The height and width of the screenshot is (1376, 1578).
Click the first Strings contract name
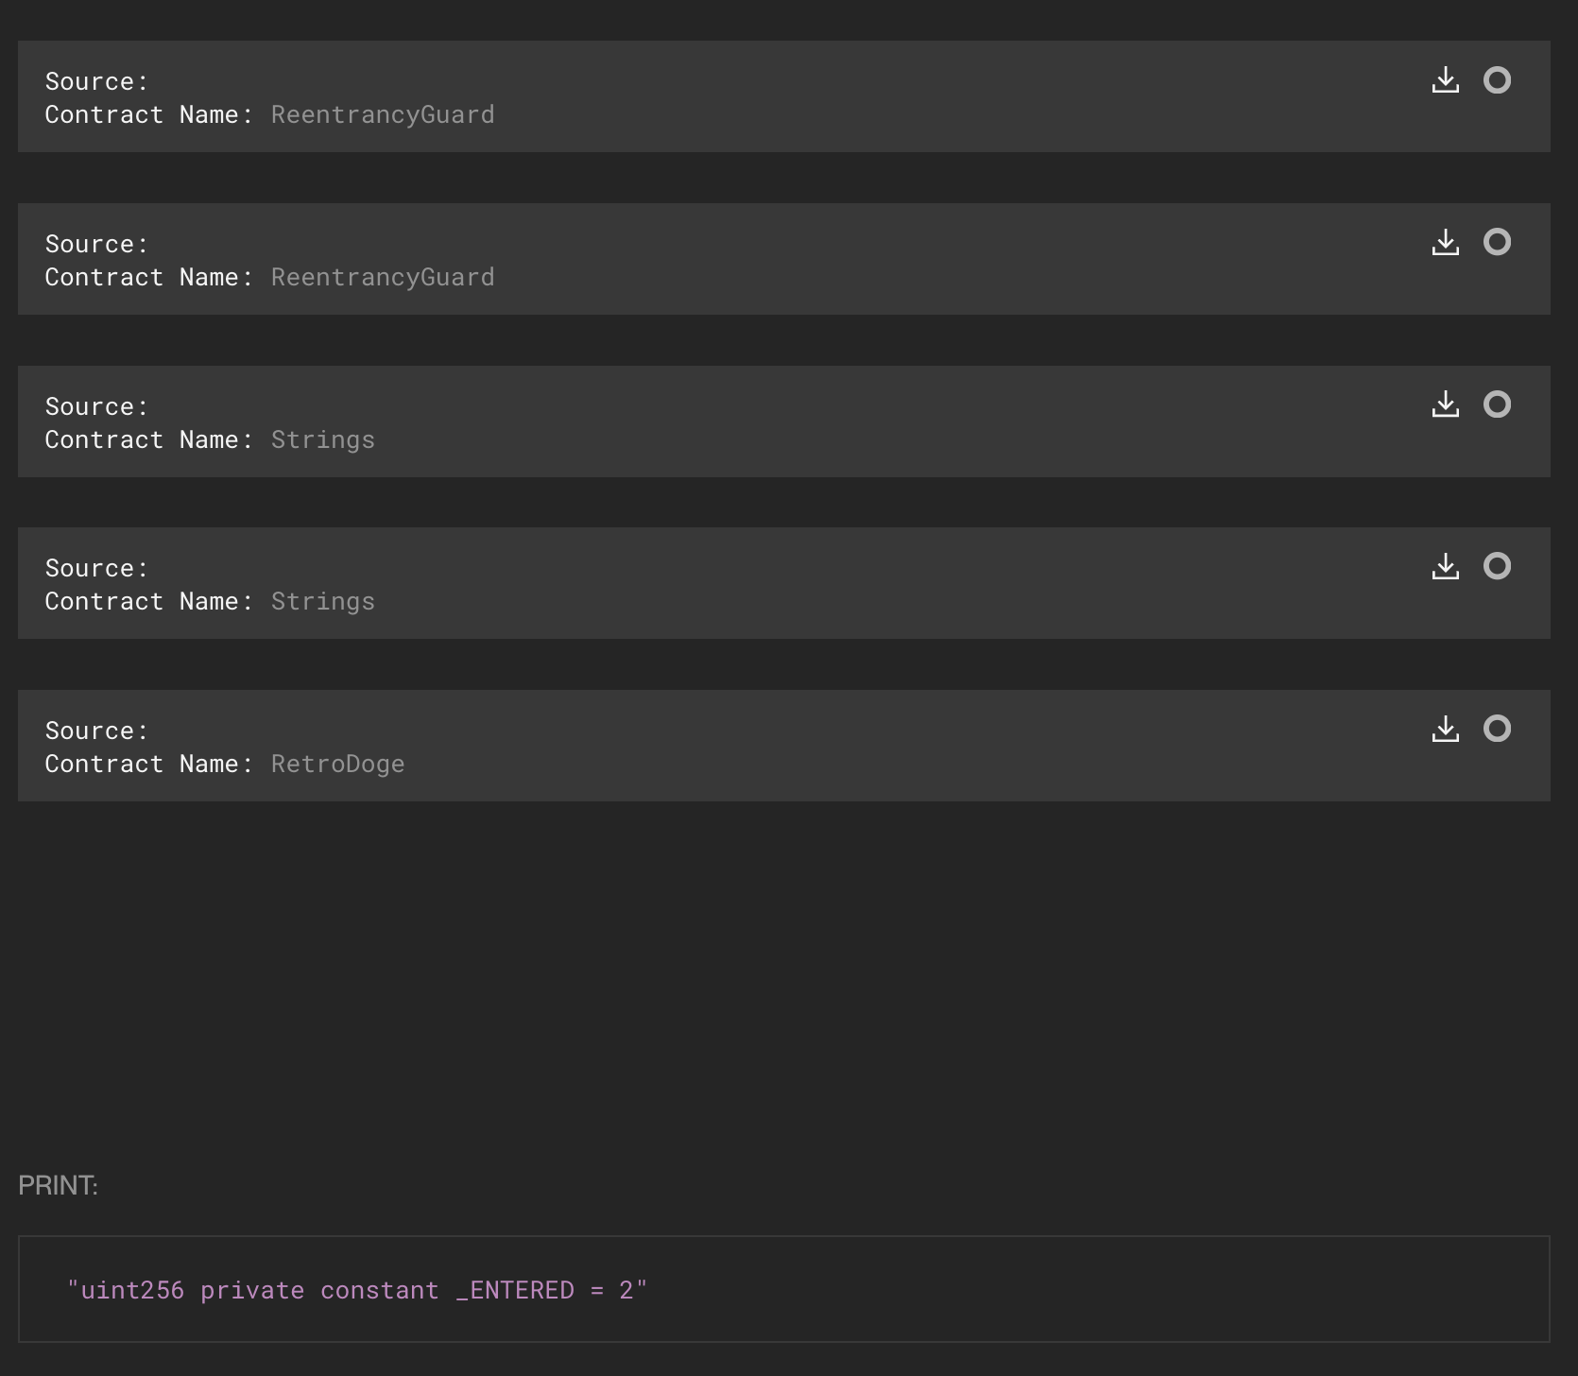[322, 439]
